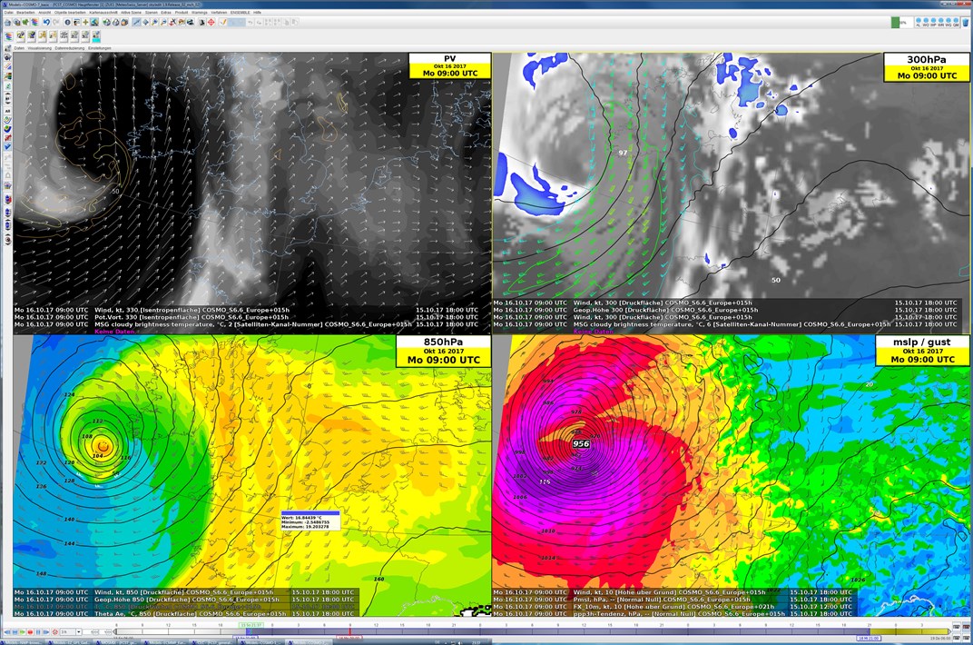
Task: Click the trash bin icon at top right
Action: click(x=965, y=23)
